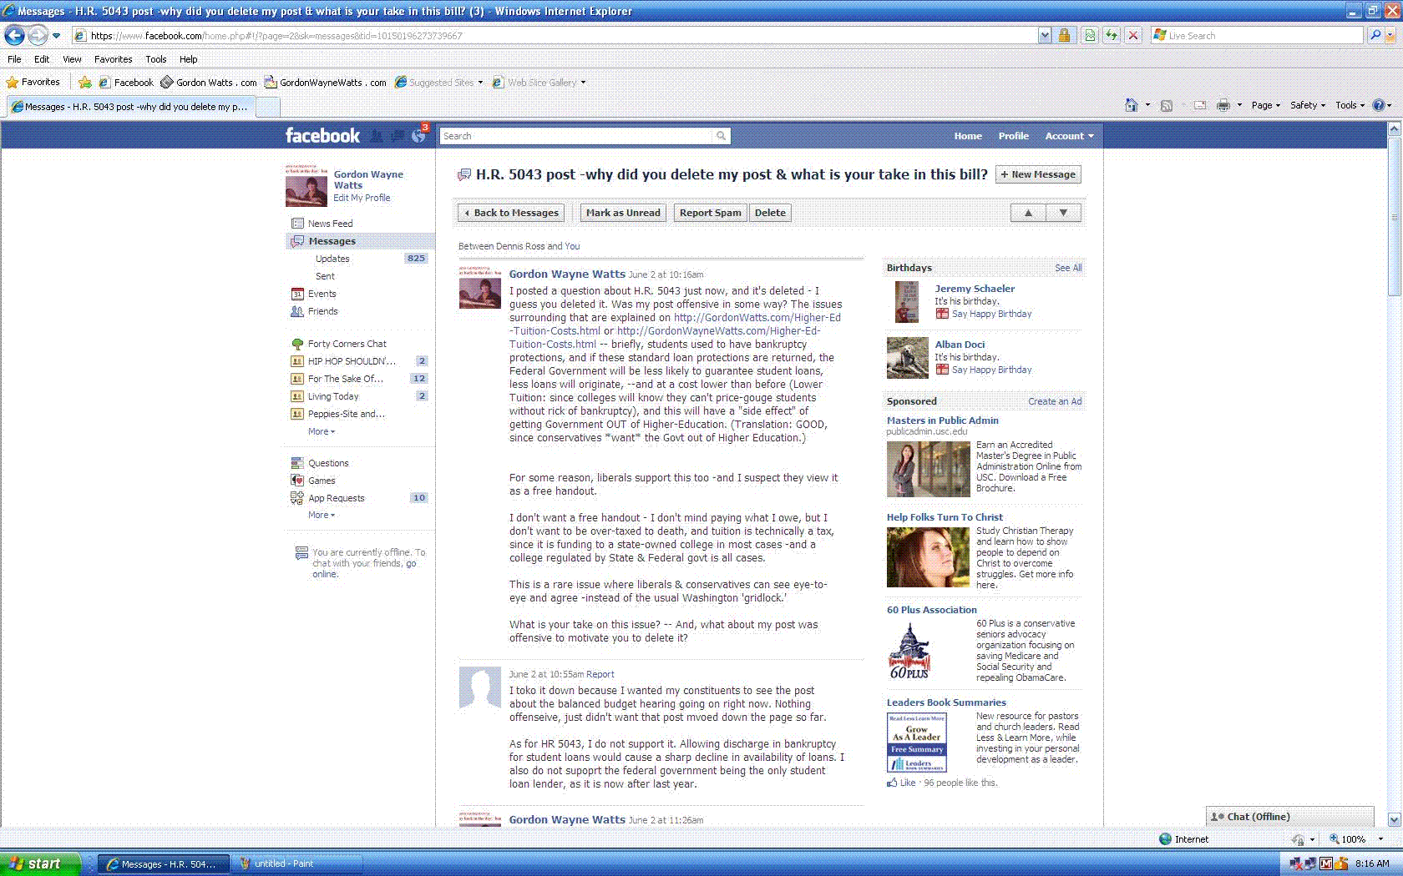Open Forty Corners Chat group
Screen dimensions: 1403x876
pyautogui.click(x=347, y=344)
